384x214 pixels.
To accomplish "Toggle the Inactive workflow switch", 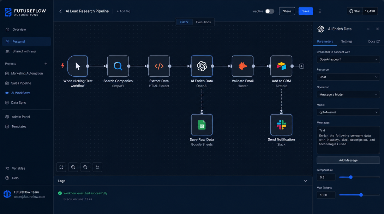I will pos(270,11).
